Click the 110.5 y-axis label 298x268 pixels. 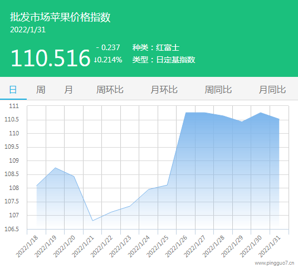(12, 120)
